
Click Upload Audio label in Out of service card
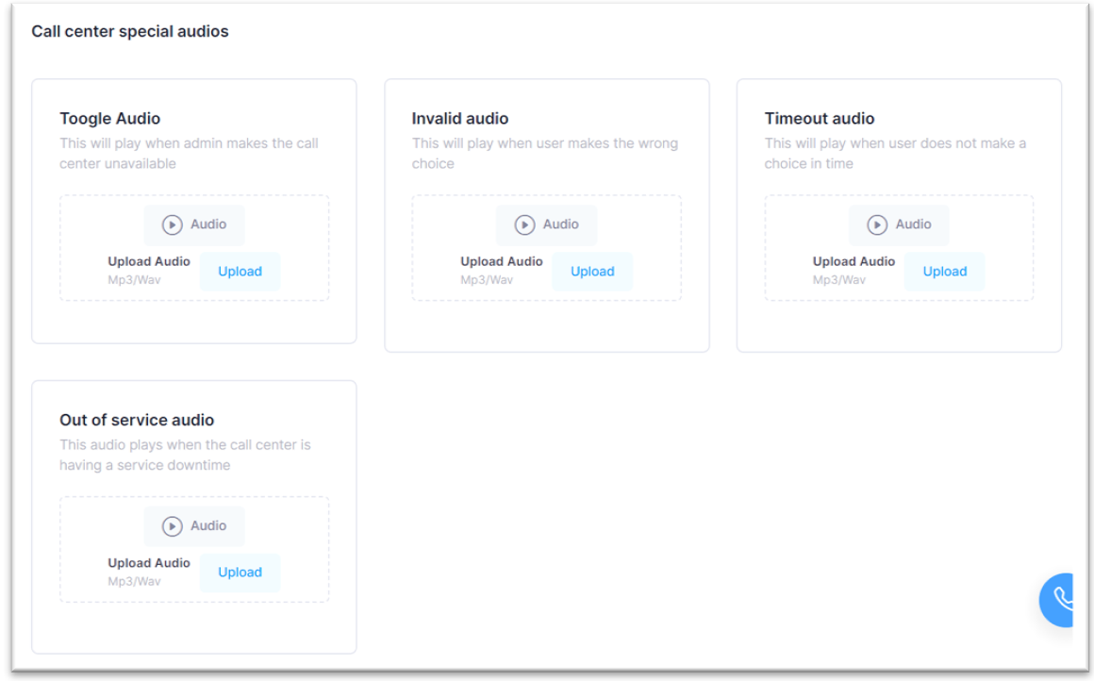(149, 563)
